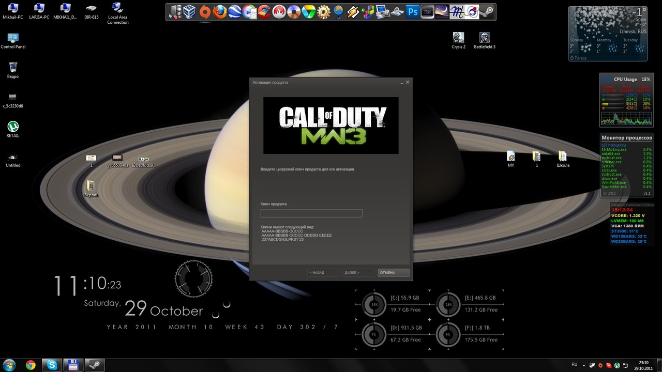Launch the Stellarium moon icon in dock
662x372 pixels.
tap(442, 12)
